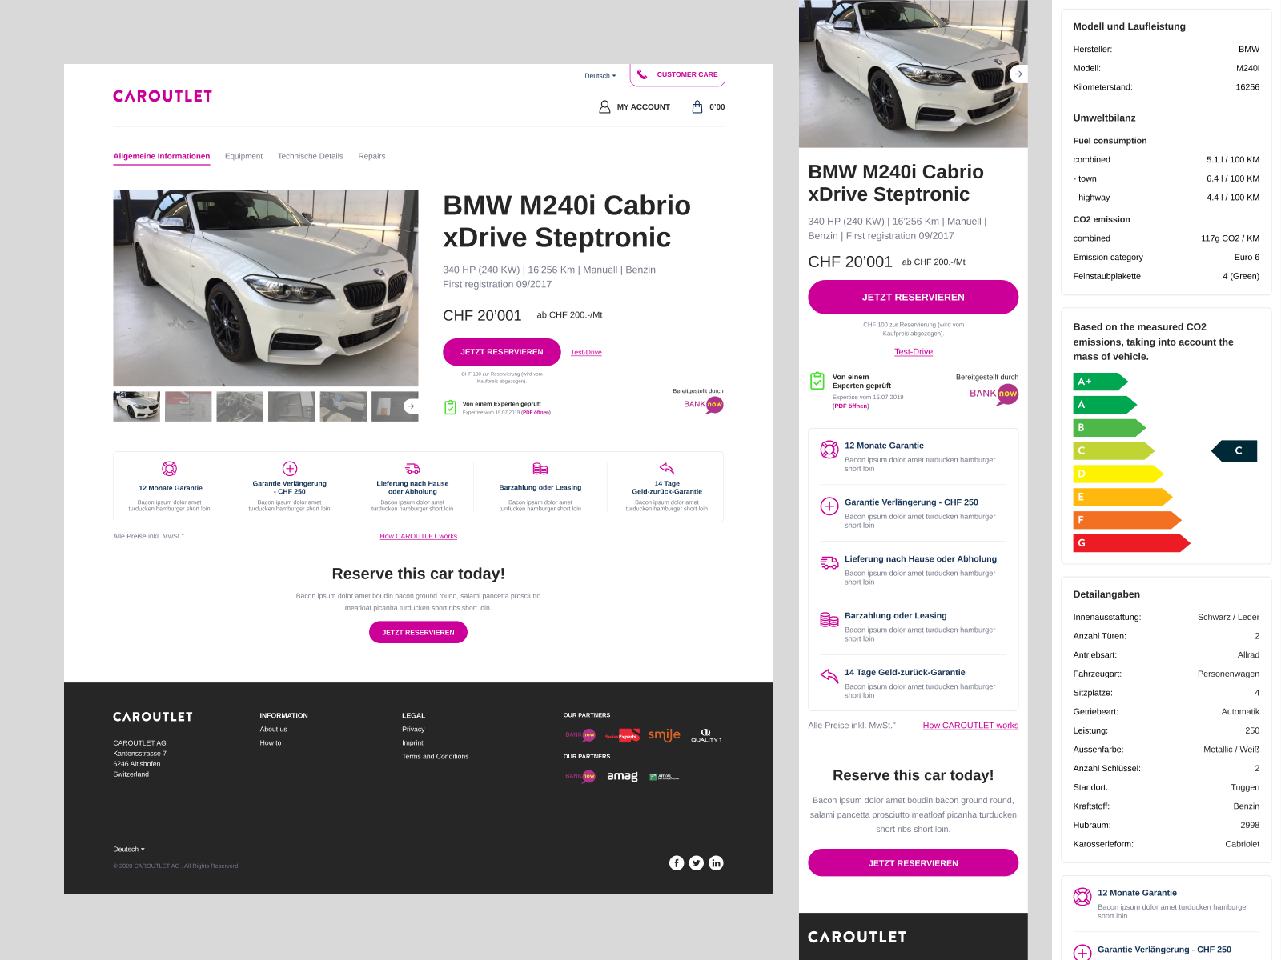
Task: Click the Garantie Verlängerung plus icon
Action: tap(290, 469)
